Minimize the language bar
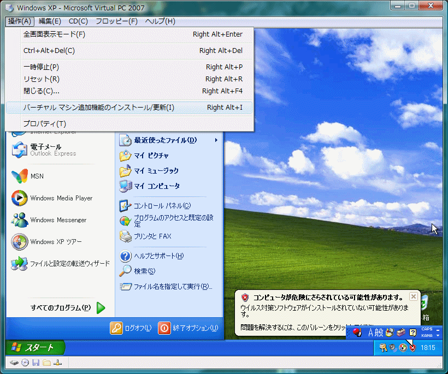The image size is (448, 374). (438, 329)
